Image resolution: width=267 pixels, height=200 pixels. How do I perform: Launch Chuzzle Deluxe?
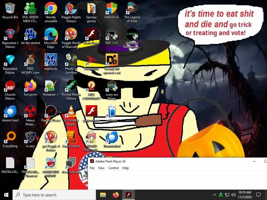[10, 90]
